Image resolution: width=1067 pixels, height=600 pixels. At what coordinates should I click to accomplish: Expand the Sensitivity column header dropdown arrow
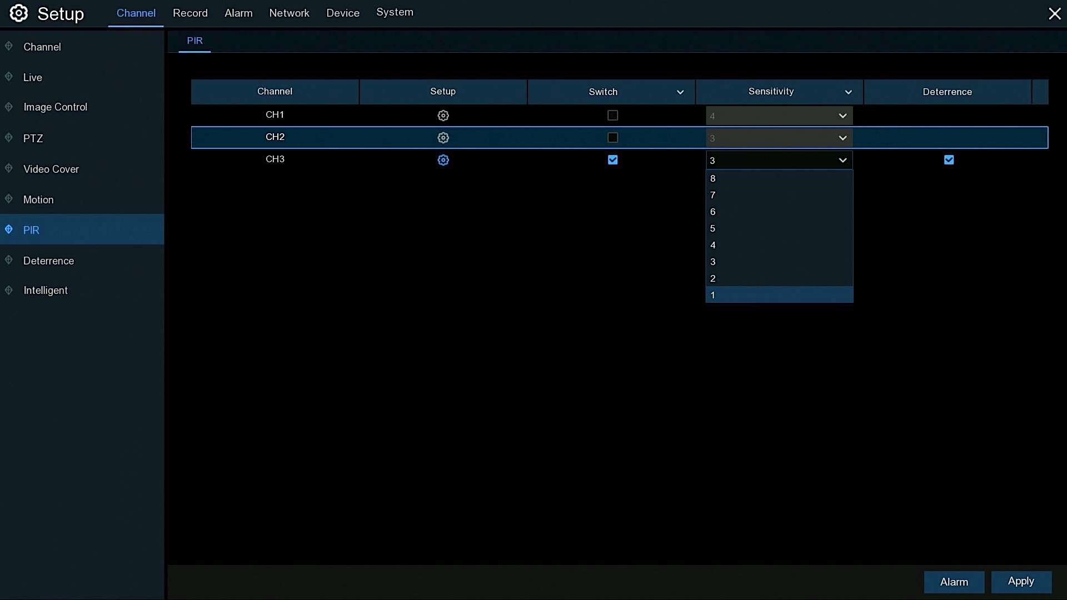click(848, 92)
